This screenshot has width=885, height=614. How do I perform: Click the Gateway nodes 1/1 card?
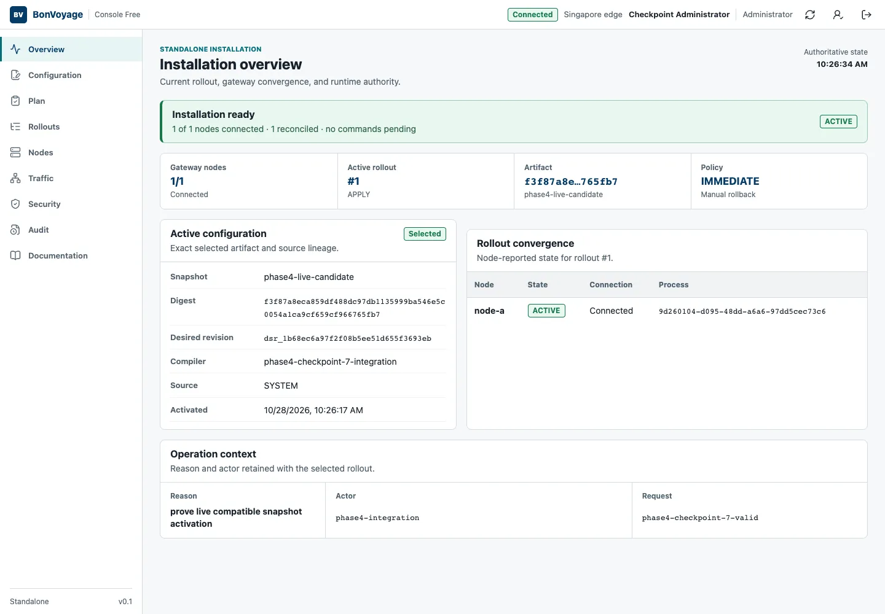click(x=249, y=181)
